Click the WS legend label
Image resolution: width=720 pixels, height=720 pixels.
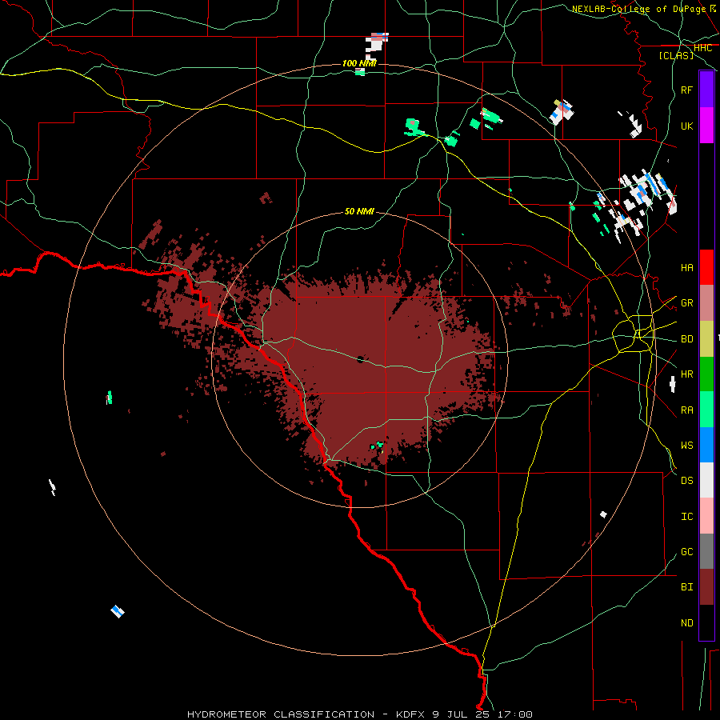coord(687,446)
